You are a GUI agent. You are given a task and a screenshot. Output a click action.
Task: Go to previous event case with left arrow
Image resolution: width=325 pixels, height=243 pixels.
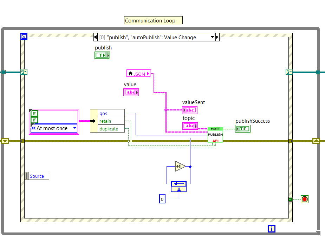click(x=95, y=37)
